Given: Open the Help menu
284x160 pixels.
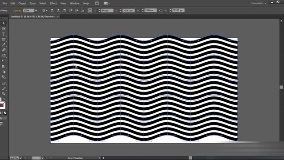Looking at the screenshot, I should (86, 3).
